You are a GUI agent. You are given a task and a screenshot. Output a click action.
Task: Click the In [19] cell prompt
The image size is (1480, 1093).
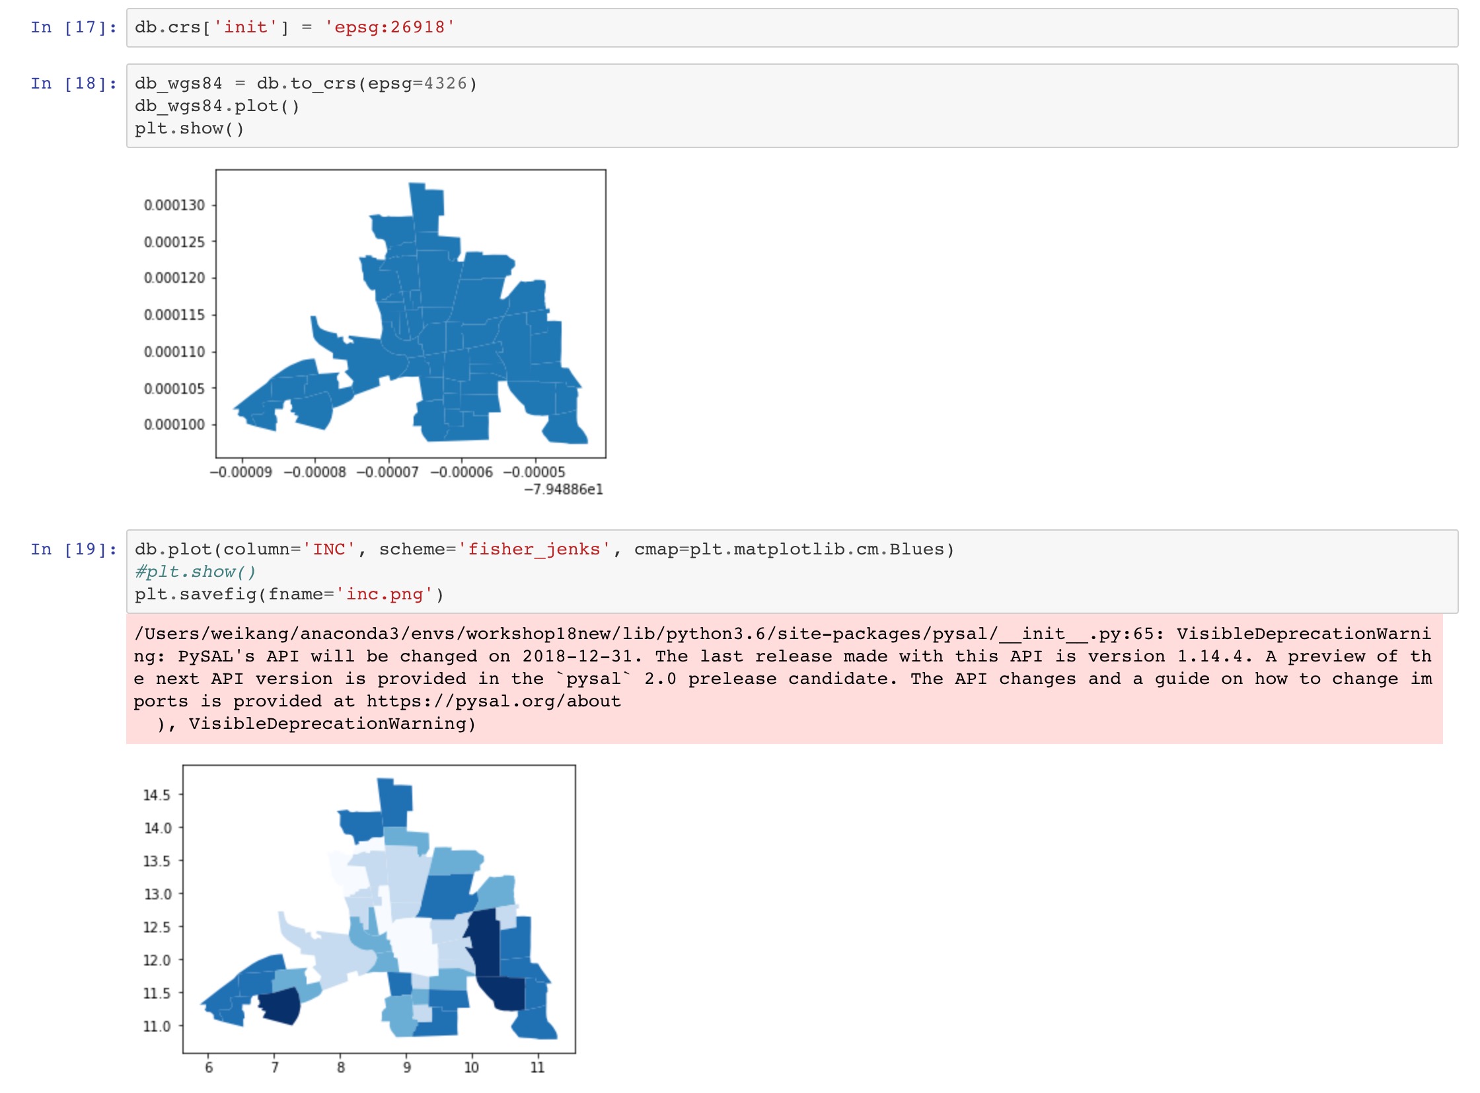[x=73, y=550]
